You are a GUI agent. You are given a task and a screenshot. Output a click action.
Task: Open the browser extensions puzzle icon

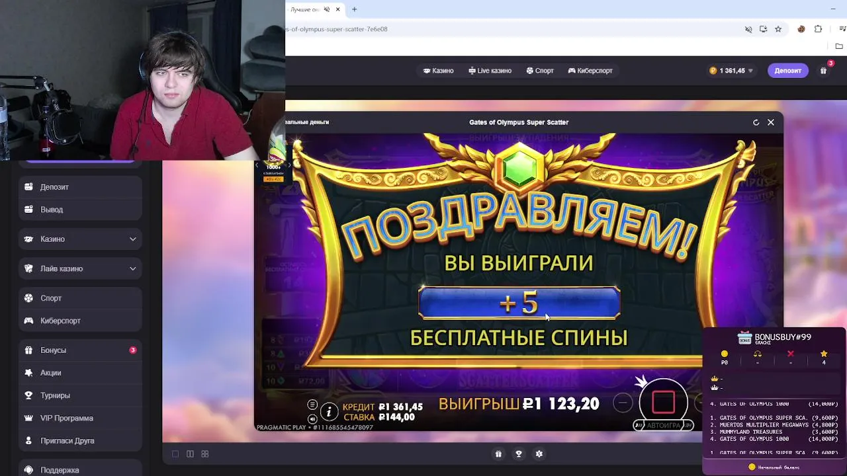point(818,29)
